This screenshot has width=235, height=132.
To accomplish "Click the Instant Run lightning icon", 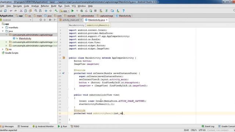I will coord(77,11).
